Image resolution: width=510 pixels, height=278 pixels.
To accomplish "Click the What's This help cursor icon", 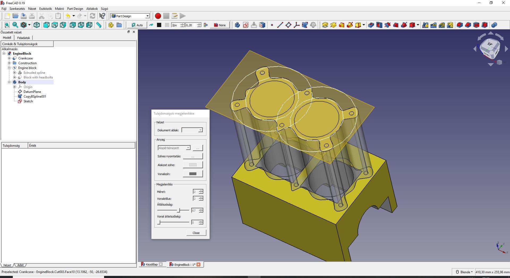I will (x=102, y=16).
